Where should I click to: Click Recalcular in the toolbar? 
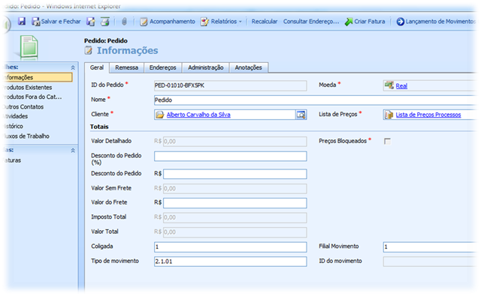tap(264, 22)
